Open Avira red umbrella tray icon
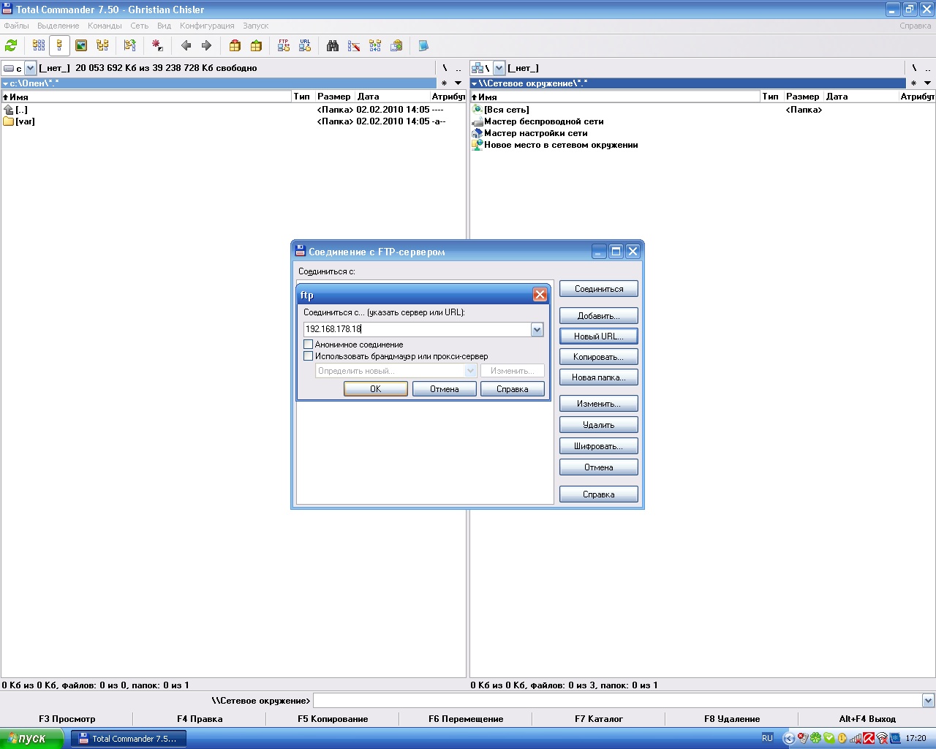The height and width of the screenshot is (749, 936). pos(869,738)
